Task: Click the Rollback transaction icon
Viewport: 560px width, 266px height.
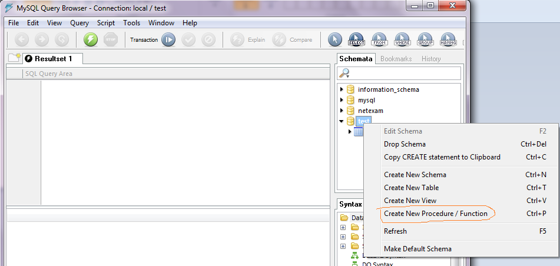Action: [x=208, y=39]
